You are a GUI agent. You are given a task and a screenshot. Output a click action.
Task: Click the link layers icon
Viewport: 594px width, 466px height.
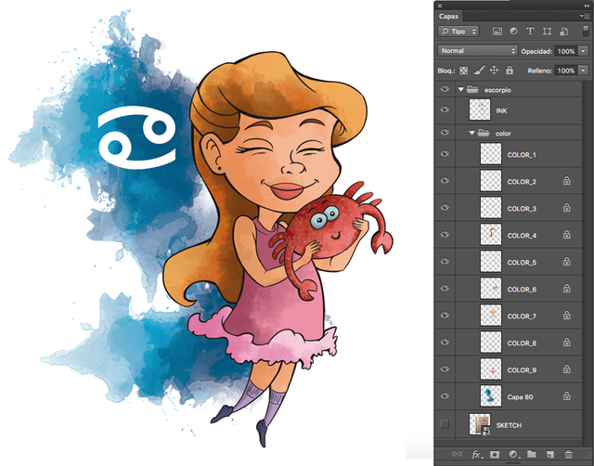click(x=458, y=454)
